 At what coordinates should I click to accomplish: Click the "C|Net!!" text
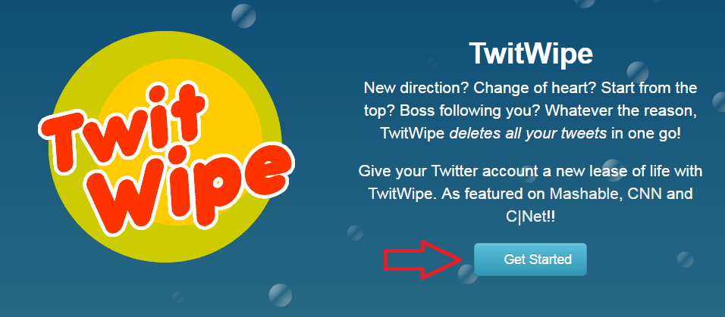pos(530,217)
